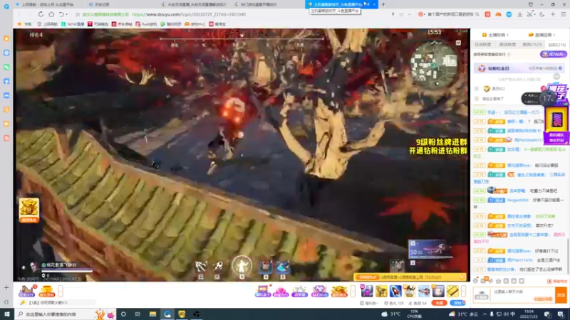Open the downloads arrow icon
Image resolution: width=570 pixels, height=320 pixels.
point(520,14)
